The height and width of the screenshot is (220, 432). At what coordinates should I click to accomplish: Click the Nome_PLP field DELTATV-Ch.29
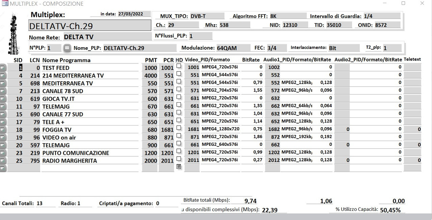[139, 48]
